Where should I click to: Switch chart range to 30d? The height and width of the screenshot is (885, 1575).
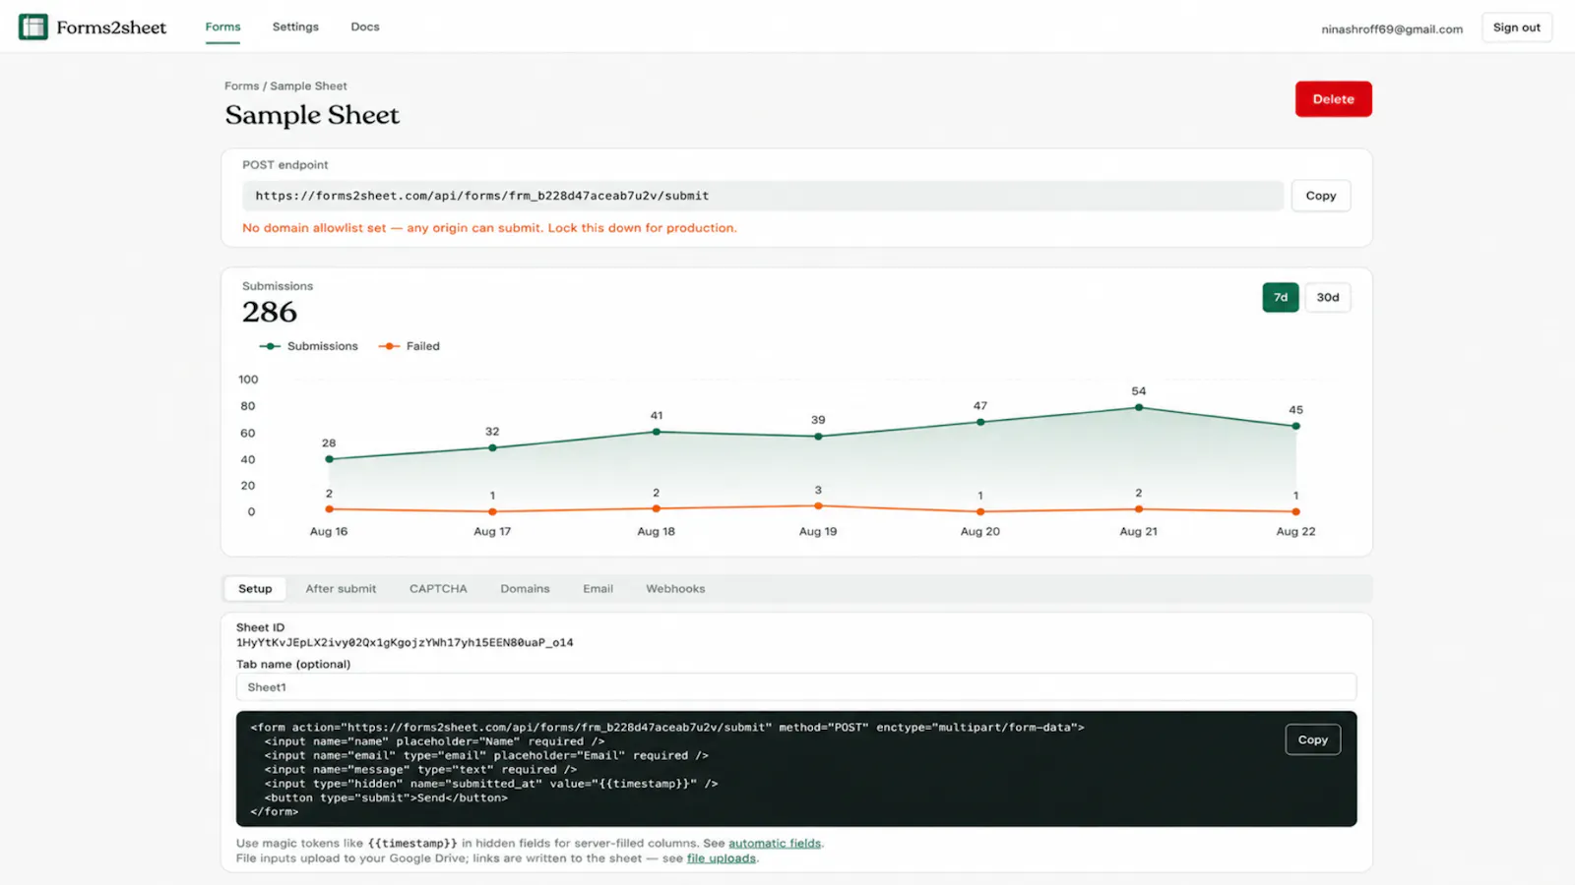1328,297
